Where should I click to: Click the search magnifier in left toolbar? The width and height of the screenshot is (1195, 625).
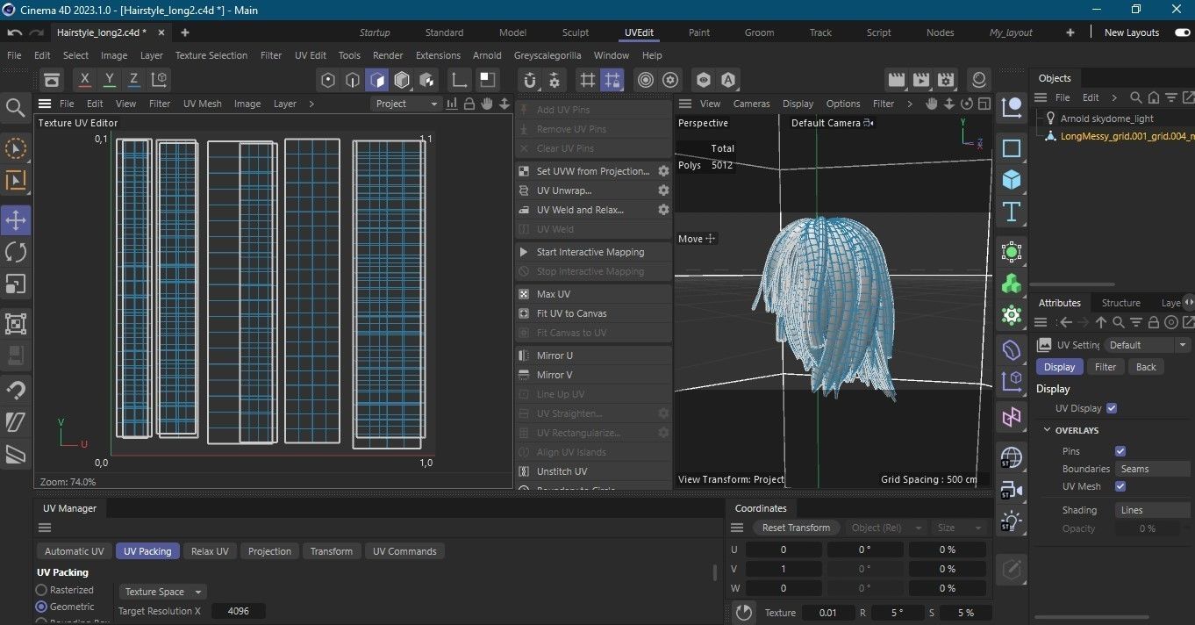16,108
